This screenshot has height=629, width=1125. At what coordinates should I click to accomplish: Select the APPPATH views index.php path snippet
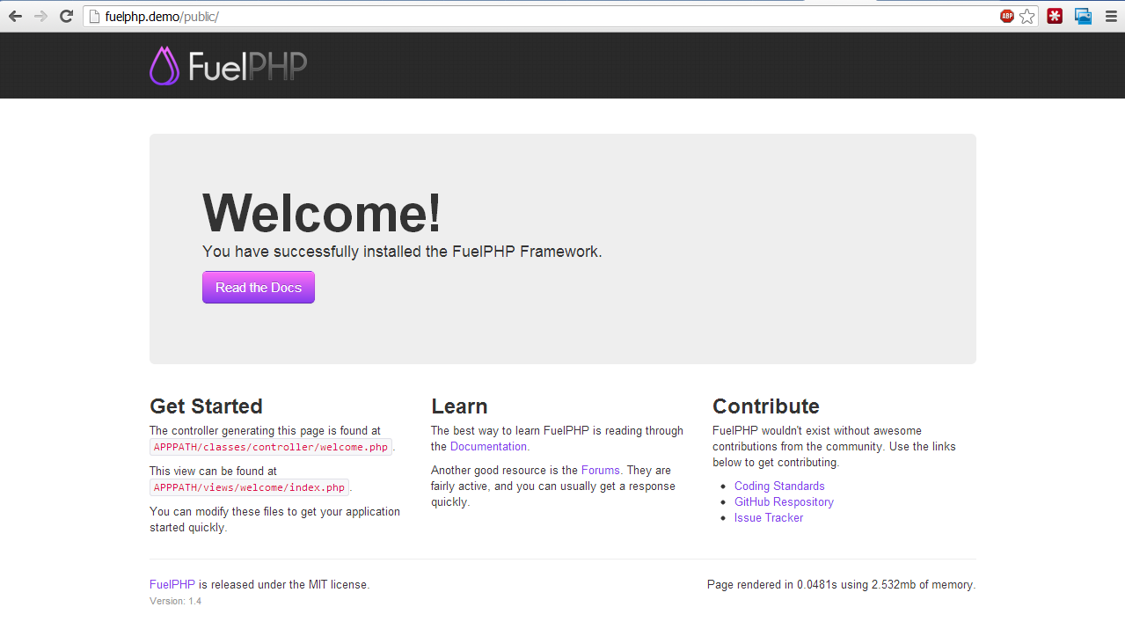249,486
